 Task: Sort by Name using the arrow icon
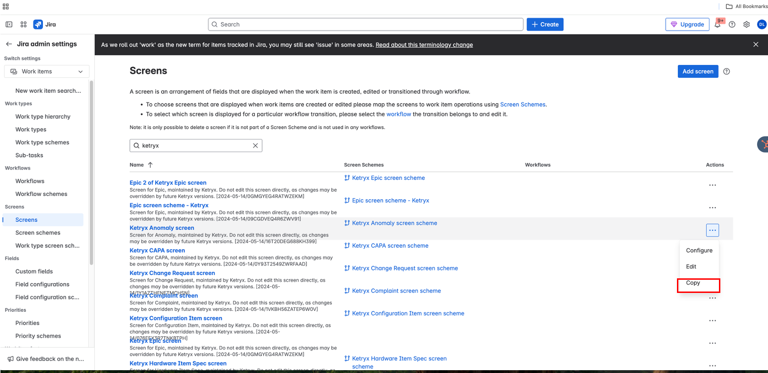150,165
